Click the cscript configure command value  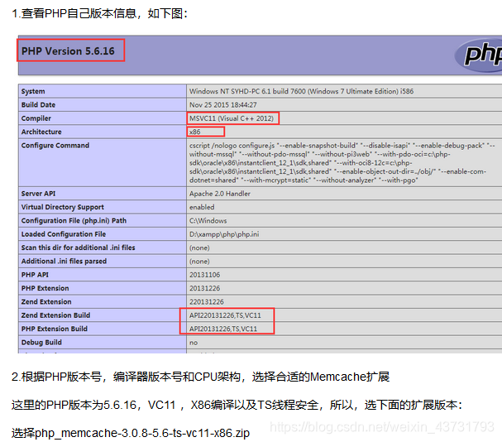tap(342, 163)
